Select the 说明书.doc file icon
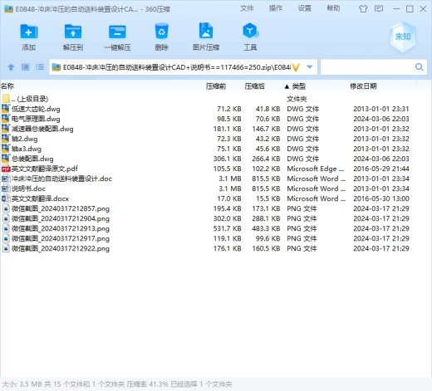This screenshot has width=432, height=391. point(6,188)
